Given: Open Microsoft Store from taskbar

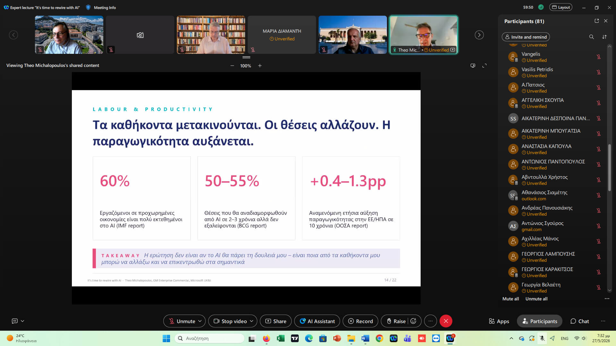Looking at the screenshot, I should pos(323,338).
